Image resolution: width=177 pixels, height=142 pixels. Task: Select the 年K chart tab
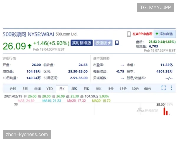[99, 89]
